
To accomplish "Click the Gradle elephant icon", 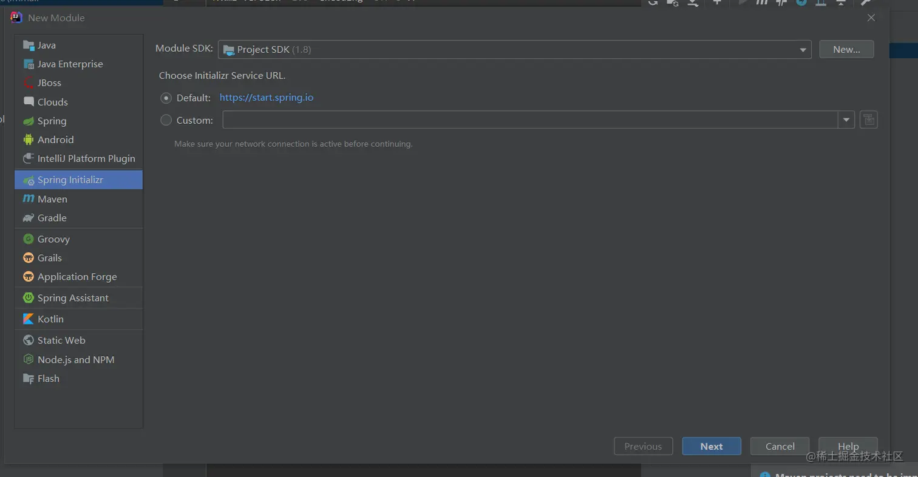I will (x=29, y=217).
